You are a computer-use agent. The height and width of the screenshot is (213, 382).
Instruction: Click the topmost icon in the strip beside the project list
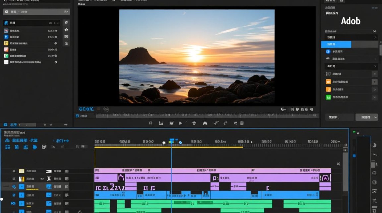pos(66,23)
